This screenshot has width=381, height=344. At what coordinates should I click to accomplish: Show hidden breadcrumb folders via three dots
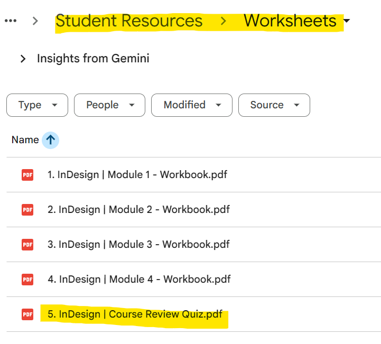11,21
